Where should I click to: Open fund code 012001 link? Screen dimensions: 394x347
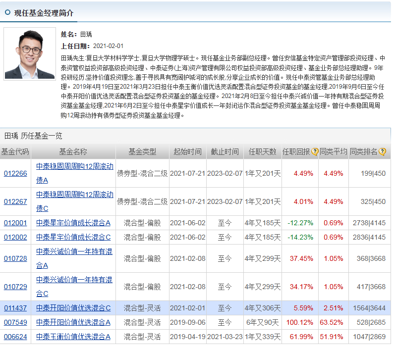[15, 223]
